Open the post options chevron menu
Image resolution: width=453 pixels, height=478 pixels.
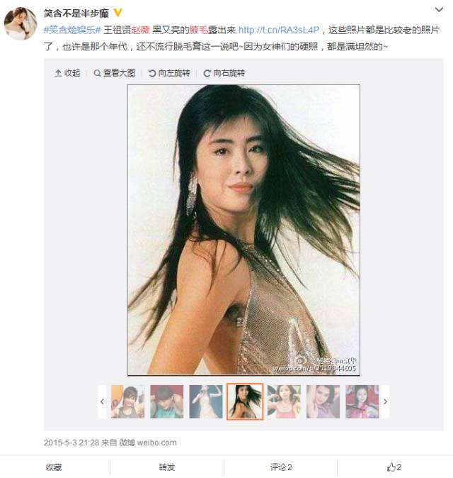coord(439,10)
